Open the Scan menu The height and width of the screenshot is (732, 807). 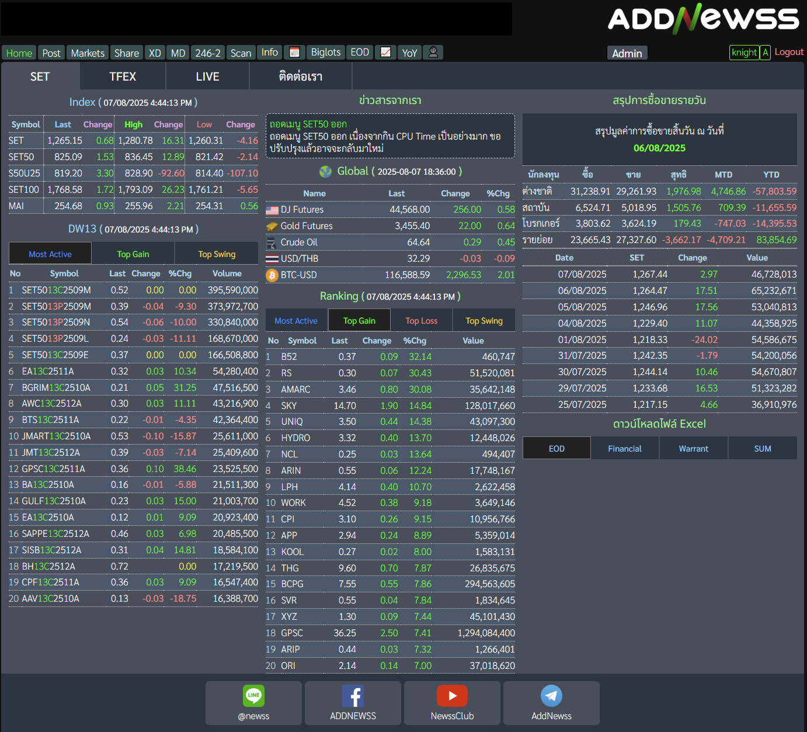point(241,53)
